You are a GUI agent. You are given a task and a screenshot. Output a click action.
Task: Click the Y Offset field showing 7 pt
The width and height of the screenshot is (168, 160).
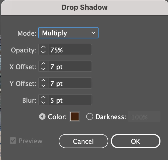[x=70, y=83]
